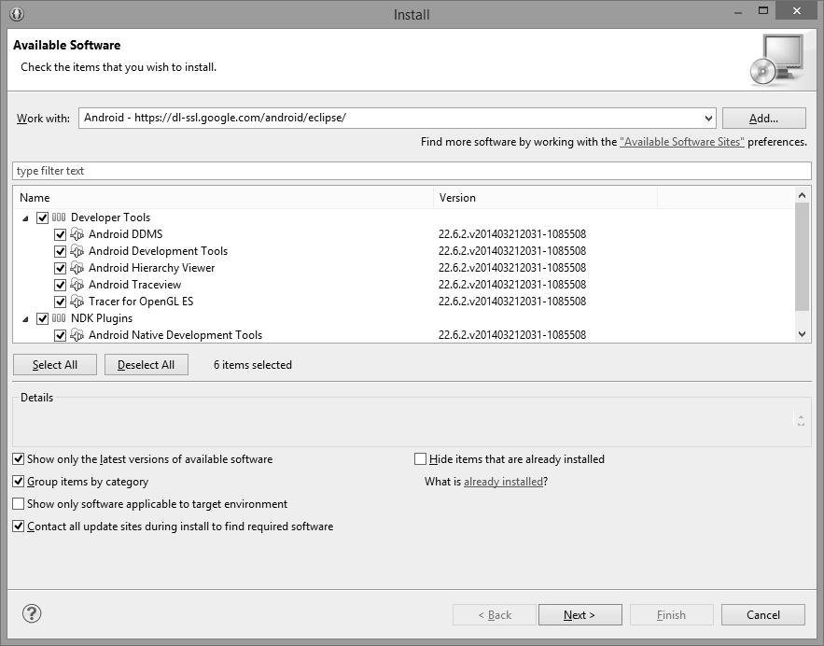Open the Work with site dropdown
This screenshot has width=824, height=646.
pyautogui.click(x=708, y=119)
